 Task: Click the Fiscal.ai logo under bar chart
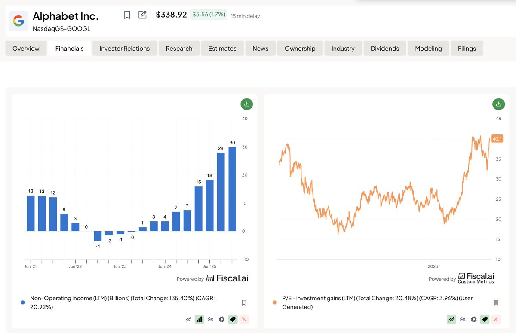[227, 278]
